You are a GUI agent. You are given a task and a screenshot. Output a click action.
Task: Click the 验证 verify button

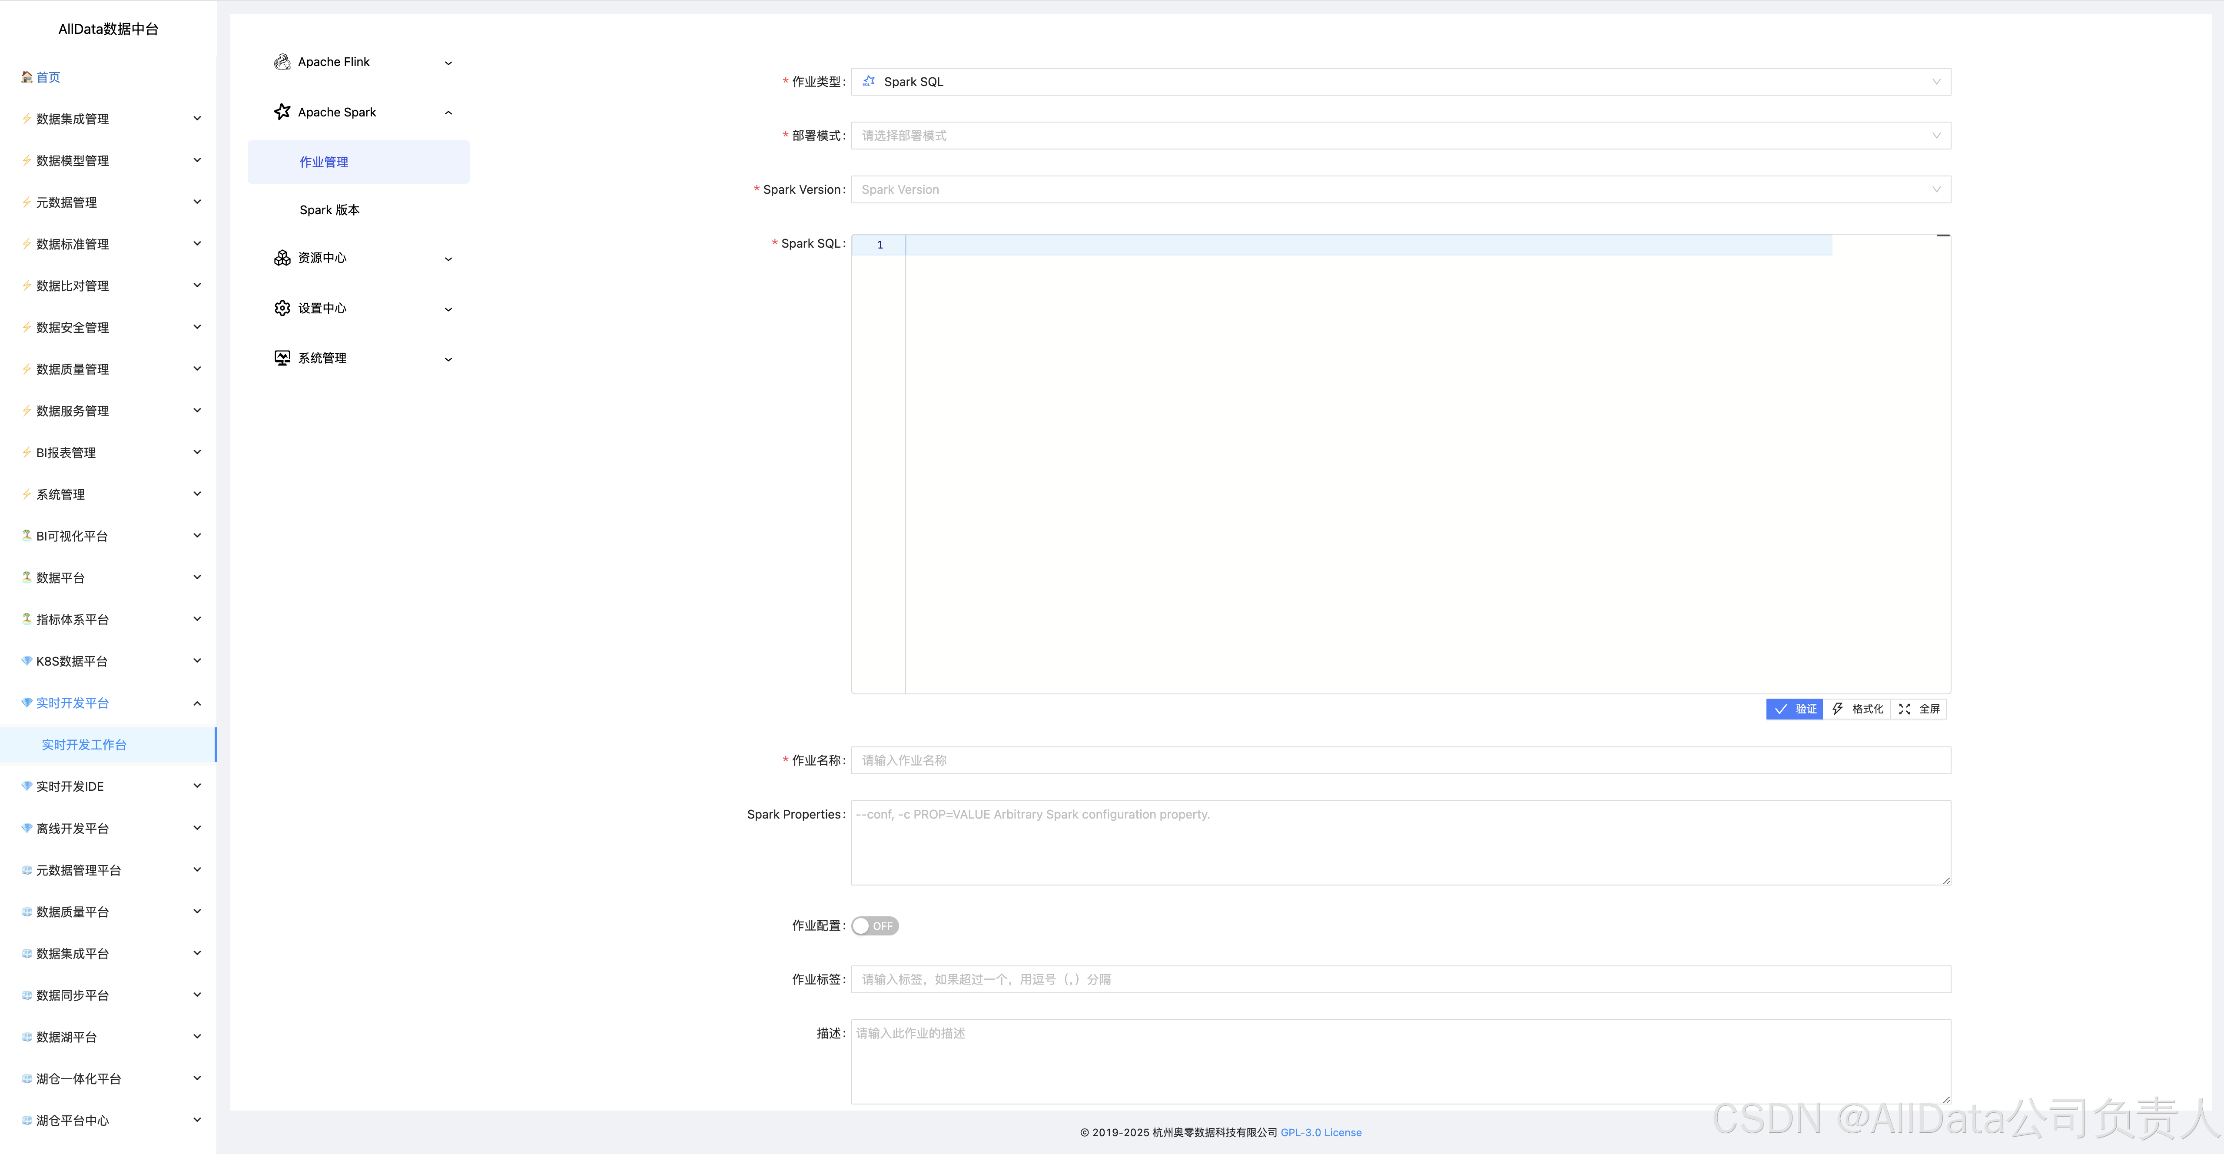(x=1794, y=709)
